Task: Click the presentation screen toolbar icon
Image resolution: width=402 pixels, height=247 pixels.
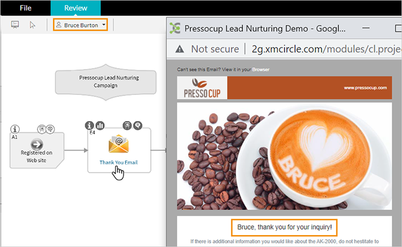Action: pyautogui.click(x=15, y=25)
